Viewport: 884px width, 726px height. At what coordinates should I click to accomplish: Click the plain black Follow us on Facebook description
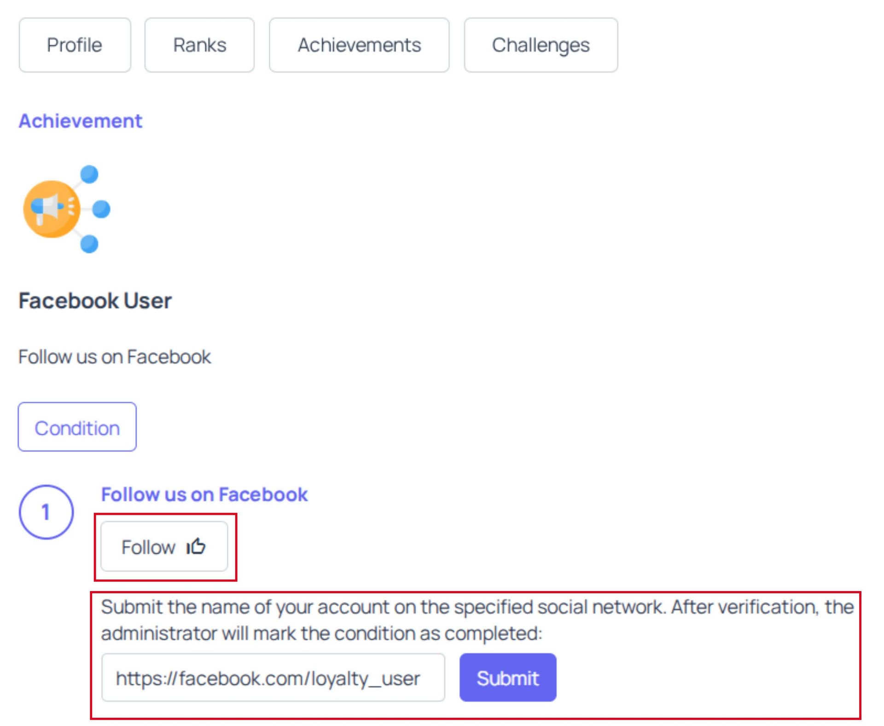[x=115, y=357]
